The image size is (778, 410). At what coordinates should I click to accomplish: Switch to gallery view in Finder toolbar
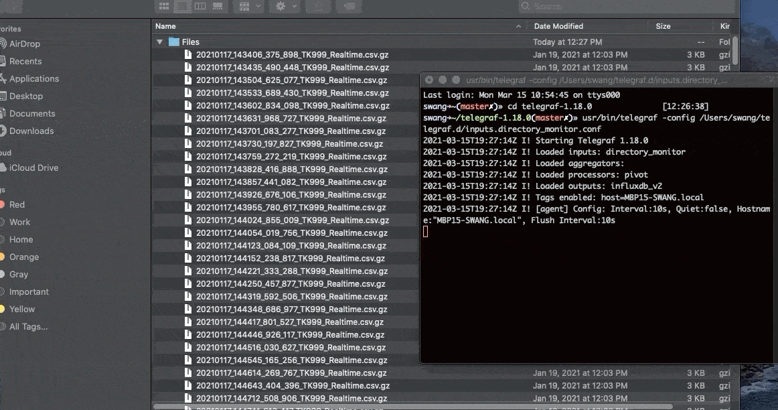tap(217, 6)
